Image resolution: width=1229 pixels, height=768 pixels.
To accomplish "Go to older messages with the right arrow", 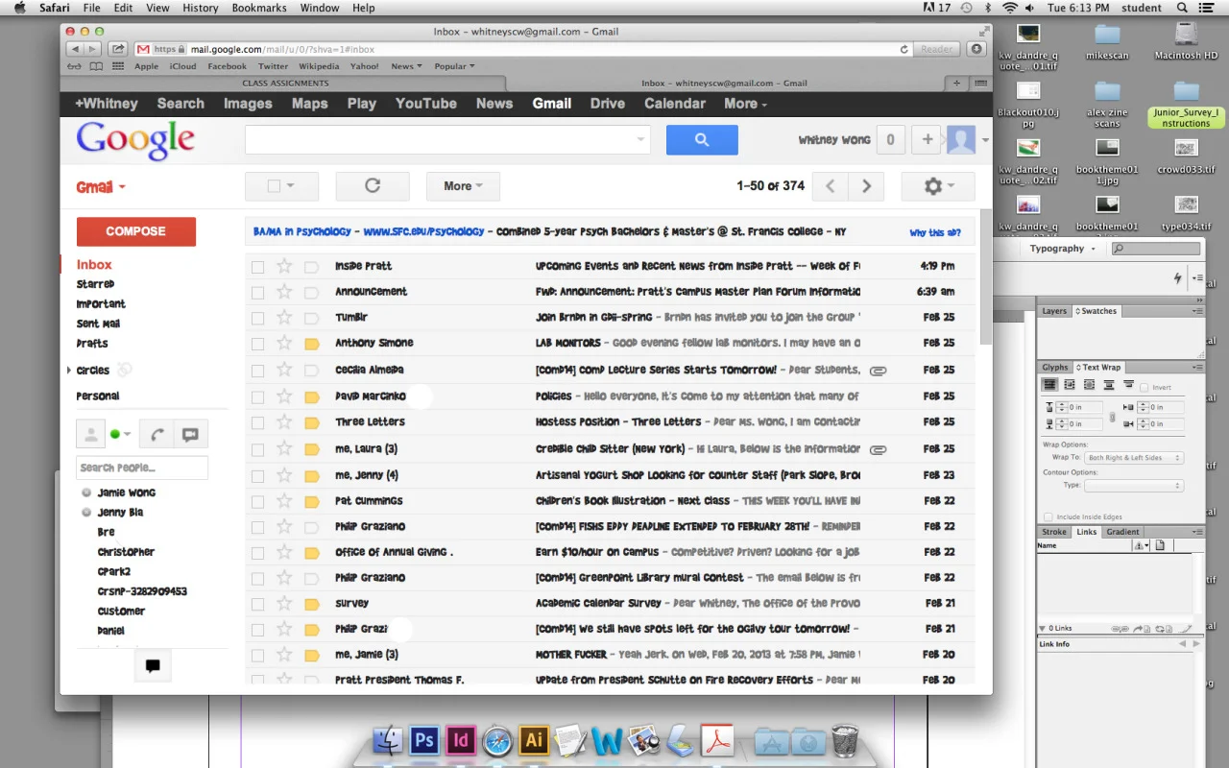I will (x=867, y=186).
